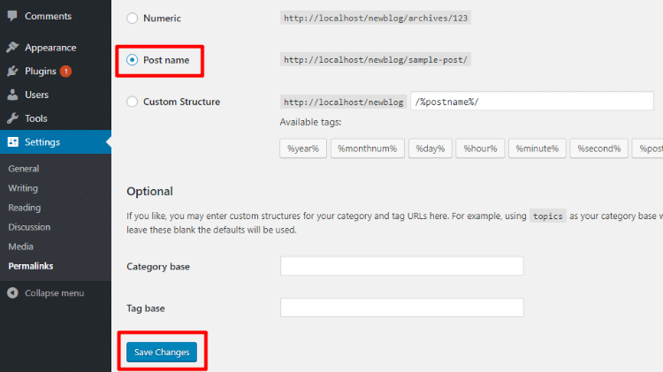
Task: Click the Settings sliders icon
Action: [x=12, y=142]
